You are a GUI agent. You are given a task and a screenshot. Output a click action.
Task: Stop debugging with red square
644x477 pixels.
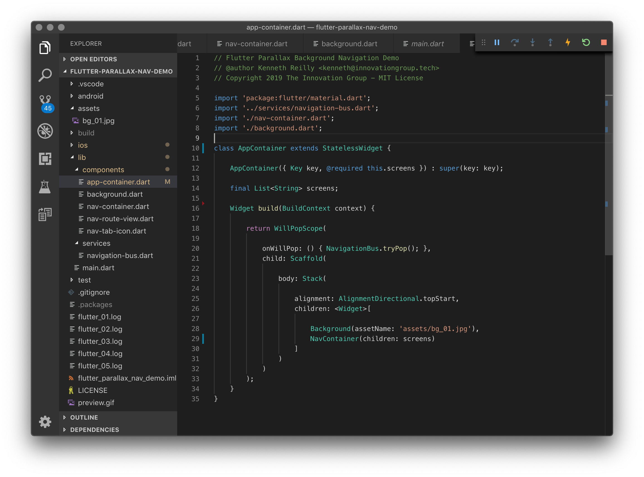click(604, 43)
